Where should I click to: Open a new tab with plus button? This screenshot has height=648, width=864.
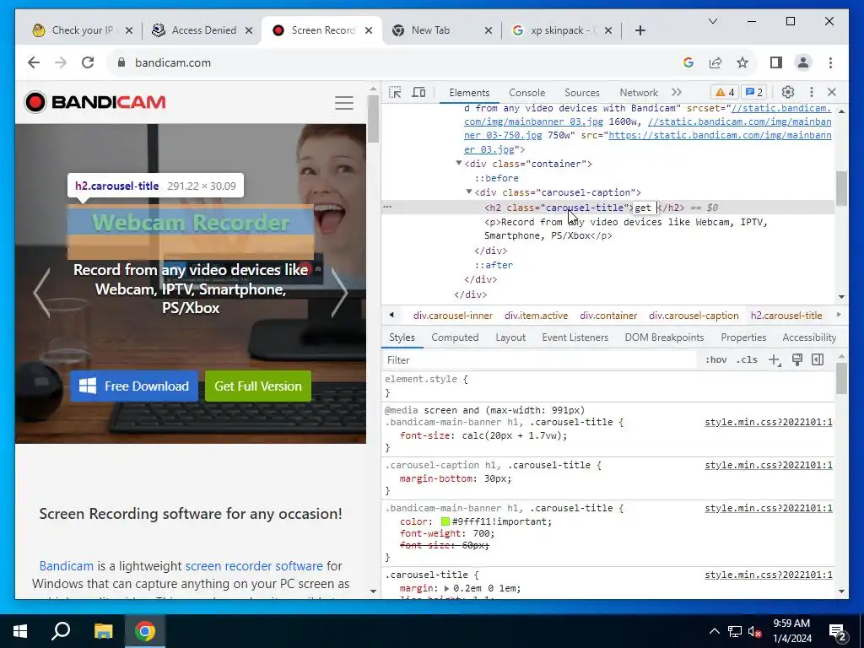click(x=640, y=30)
